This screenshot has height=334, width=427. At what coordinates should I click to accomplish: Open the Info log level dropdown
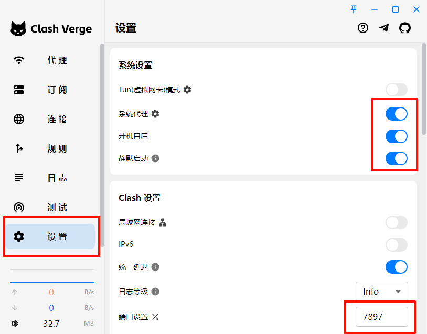[x=381, y=292]
